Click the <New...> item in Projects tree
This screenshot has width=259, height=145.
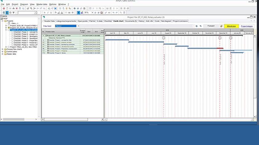point(14,23)
